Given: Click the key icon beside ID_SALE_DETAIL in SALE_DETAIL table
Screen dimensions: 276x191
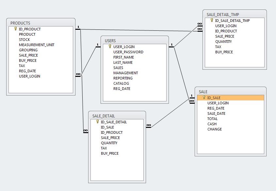Looking at the screenshot, I should pos(98,122).
